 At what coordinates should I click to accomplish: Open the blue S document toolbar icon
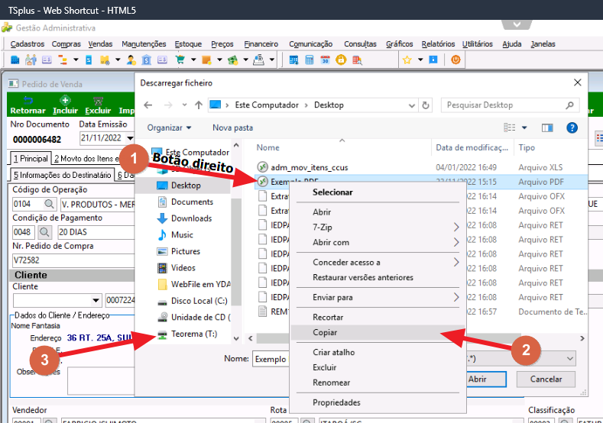coord(89,60)
